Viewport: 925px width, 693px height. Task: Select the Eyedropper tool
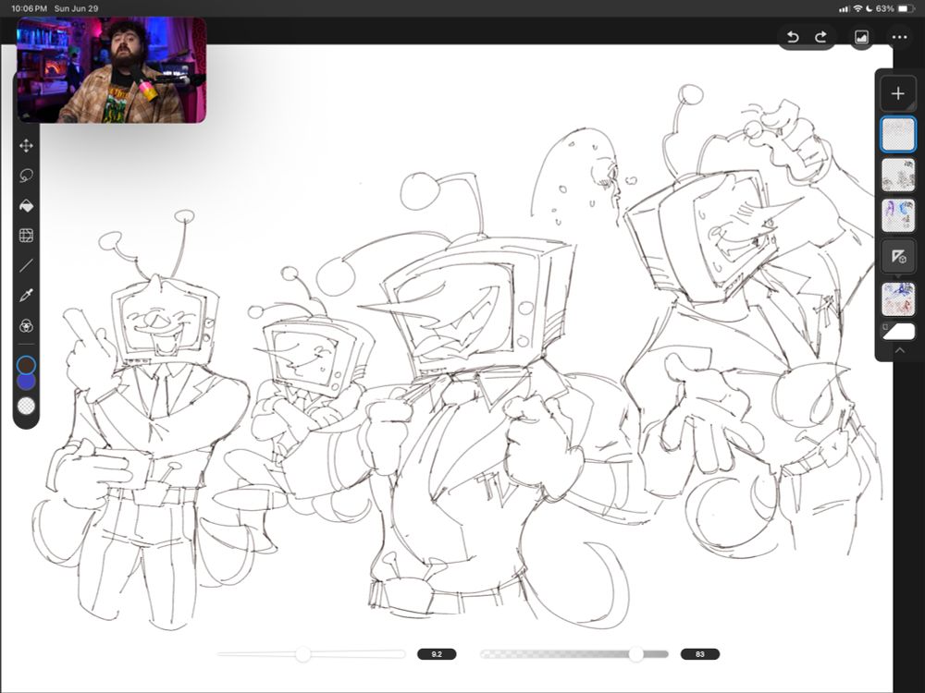point(26,296)
